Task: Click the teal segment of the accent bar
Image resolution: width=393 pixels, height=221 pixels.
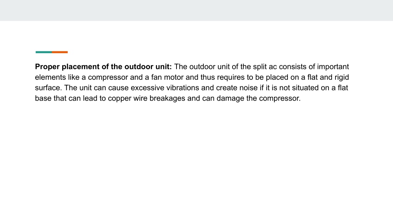Action: 44,52
